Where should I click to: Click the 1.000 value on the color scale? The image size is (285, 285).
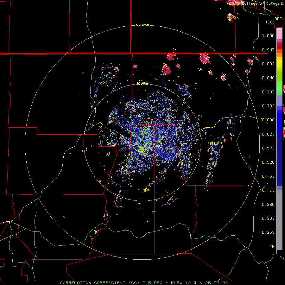(268, 35)
